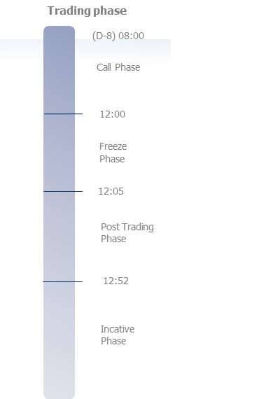
Task: Click the Trading phase heading
Action: coord(87,10)
